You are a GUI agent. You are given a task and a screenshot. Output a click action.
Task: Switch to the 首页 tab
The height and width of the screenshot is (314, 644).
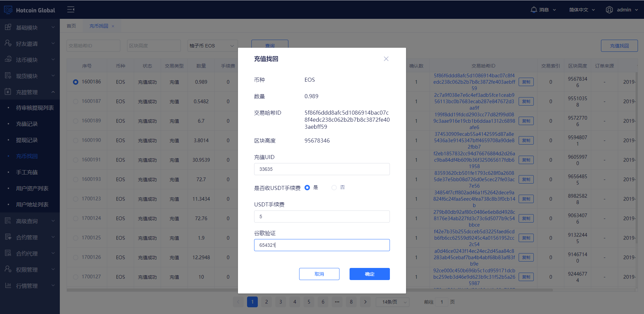pos(71,26)
